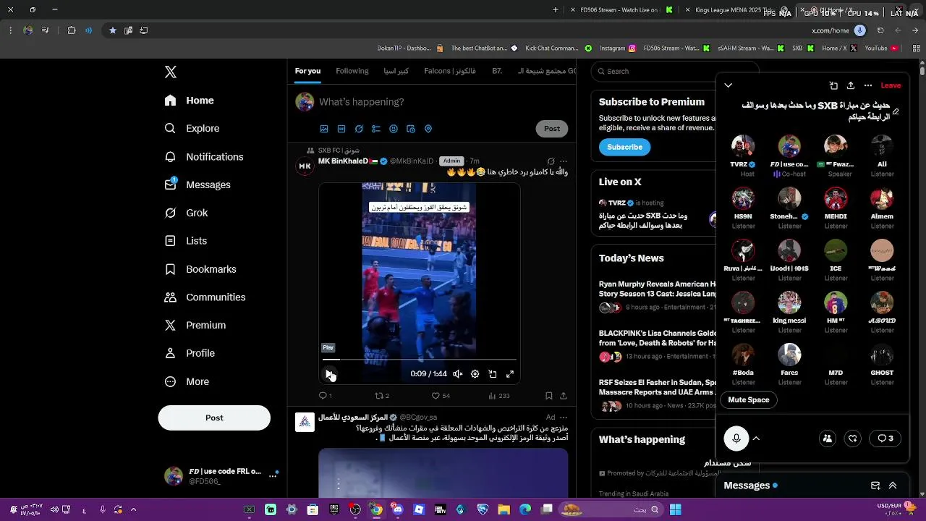
Task: Click the sidebar Post button
Action: [x=214, y=418]
